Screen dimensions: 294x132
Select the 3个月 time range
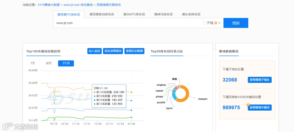66,63
